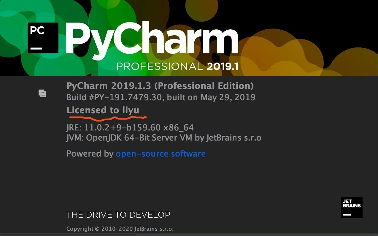Click the 'PROFESSIONAL 2019.1' banner text
378x236 pixels.
tap(177, 66)
